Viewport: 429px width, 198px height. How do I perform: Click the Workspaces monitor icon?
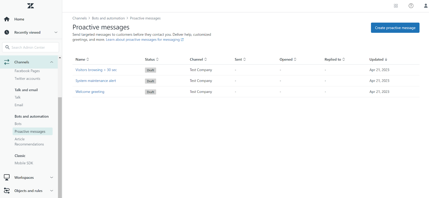7,177
